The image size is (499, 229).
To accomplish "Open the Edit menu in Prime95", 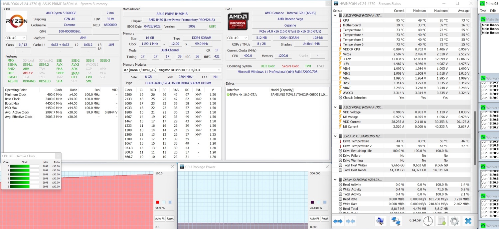I will (x=493, y=11).
